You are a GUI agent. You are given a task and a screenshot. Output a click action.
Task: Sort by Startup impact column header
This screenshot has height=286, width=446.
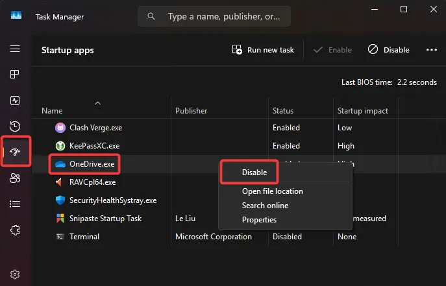(x=363, y=111)
